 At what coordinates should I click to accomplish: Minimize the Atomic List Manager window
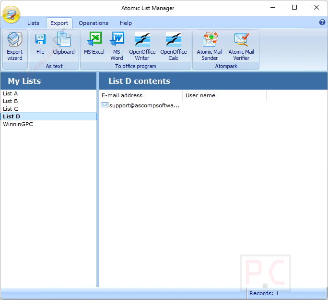pyautogui.click(x=273, y=8)
